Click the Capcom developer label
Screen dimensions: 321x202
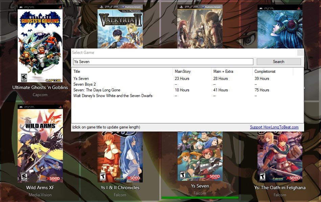click(40, 95)
